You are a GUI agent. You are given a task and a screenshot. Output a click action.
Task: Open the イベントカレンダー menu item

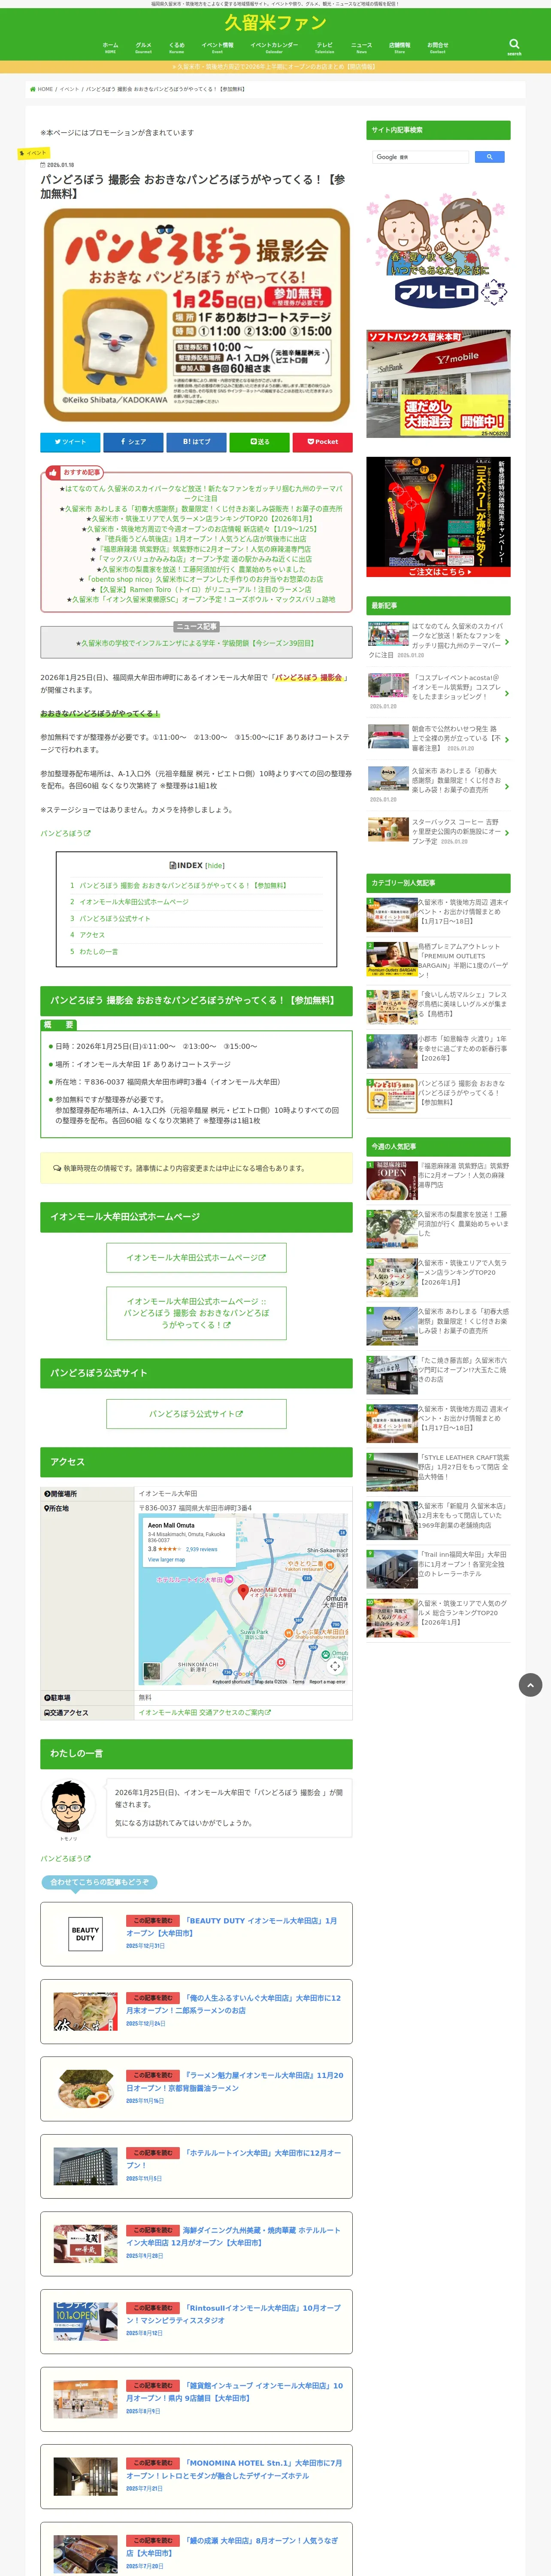coord(274,47)
